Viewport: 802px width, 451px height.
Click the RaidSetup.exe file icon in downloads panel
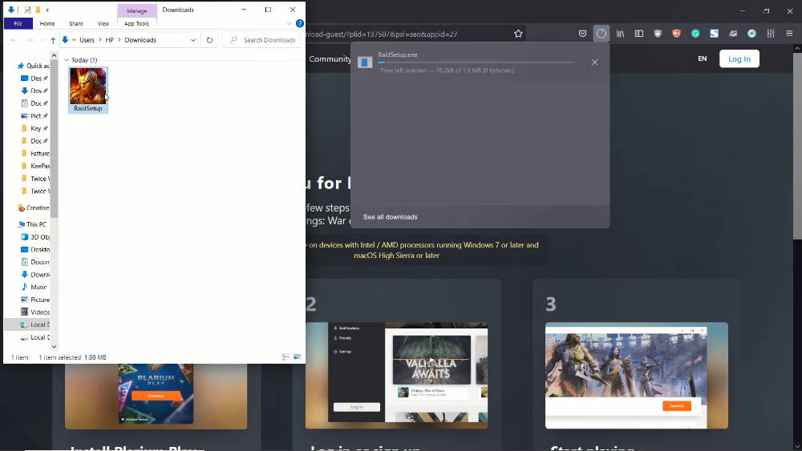365,62
